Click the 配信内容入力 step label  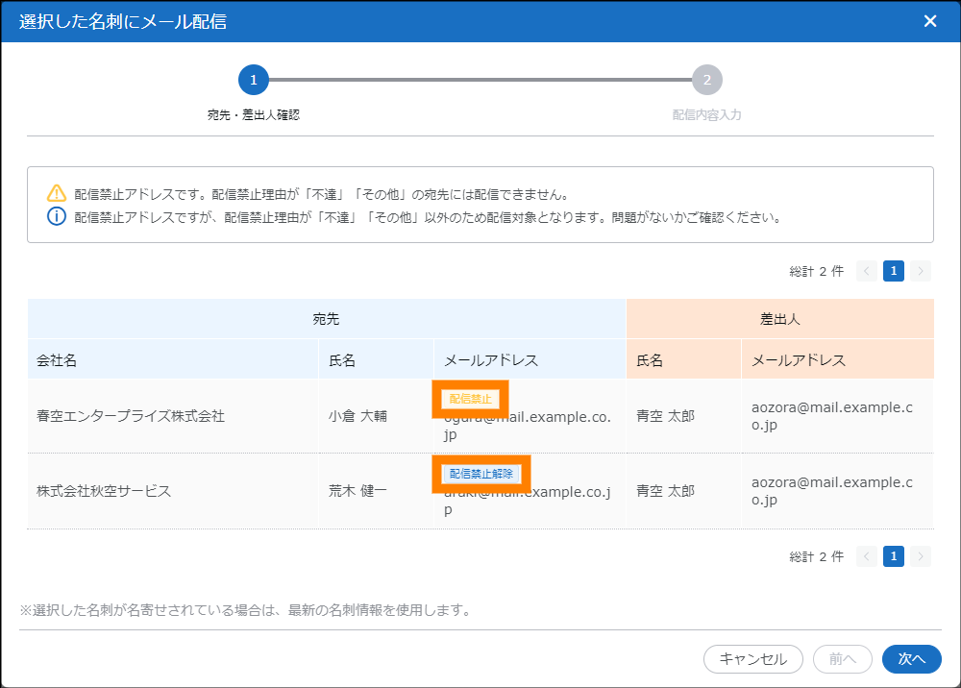[706, 114]
